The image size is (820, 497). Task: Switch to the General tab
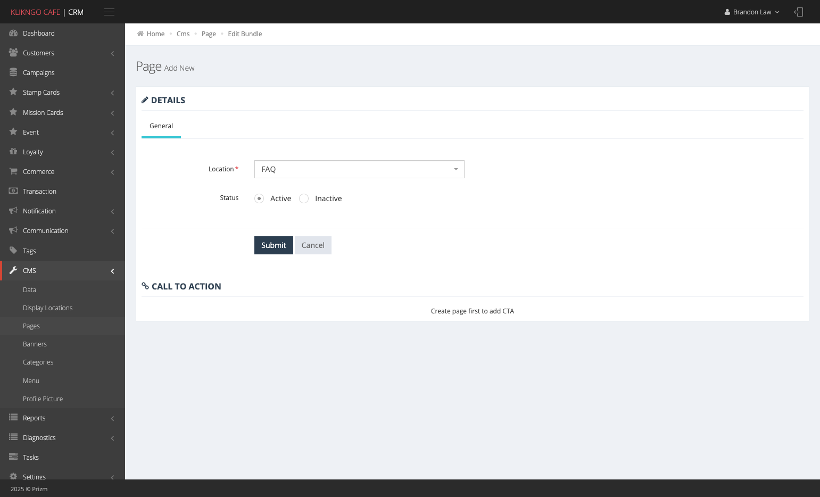point(161,126)
